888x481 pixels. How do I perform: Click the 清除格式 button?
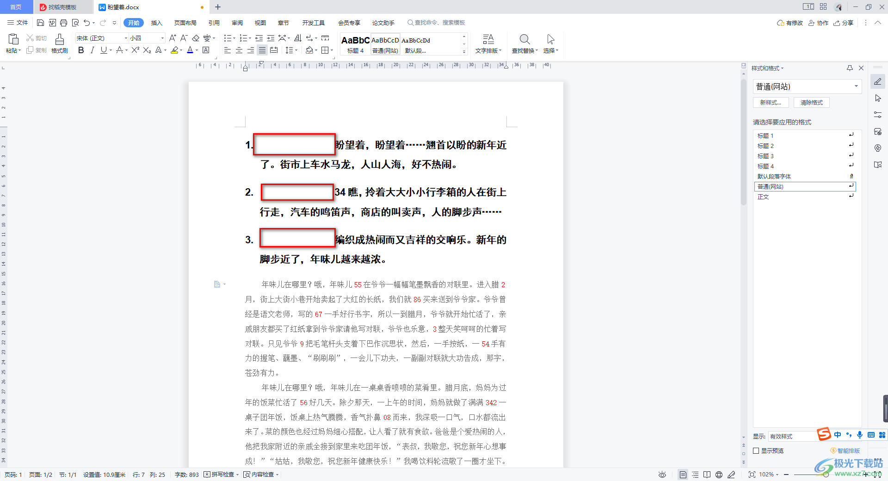(811, 102)
